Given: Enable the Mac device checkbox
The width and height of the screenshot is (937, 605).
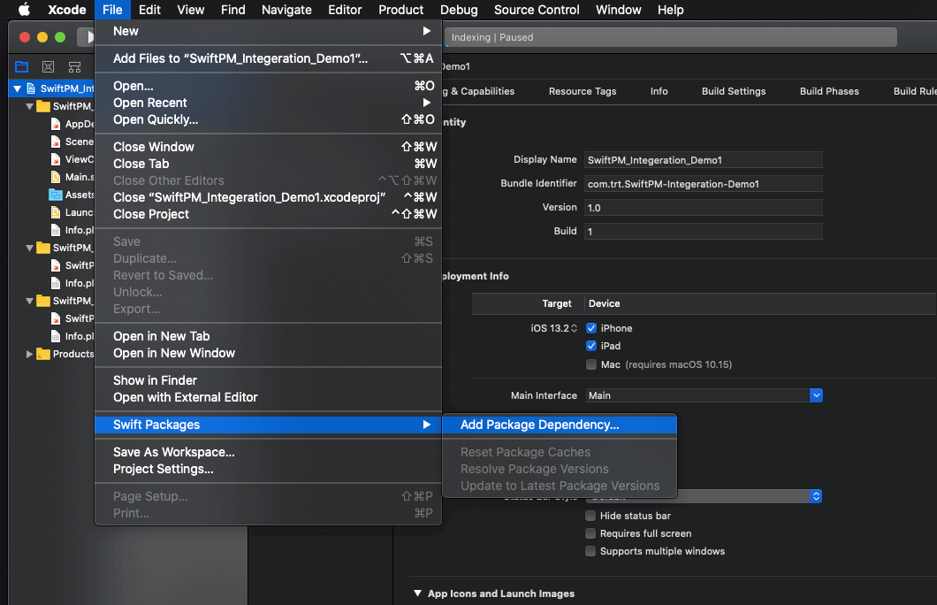Looking at the screenshot, I should pos(591,364).
